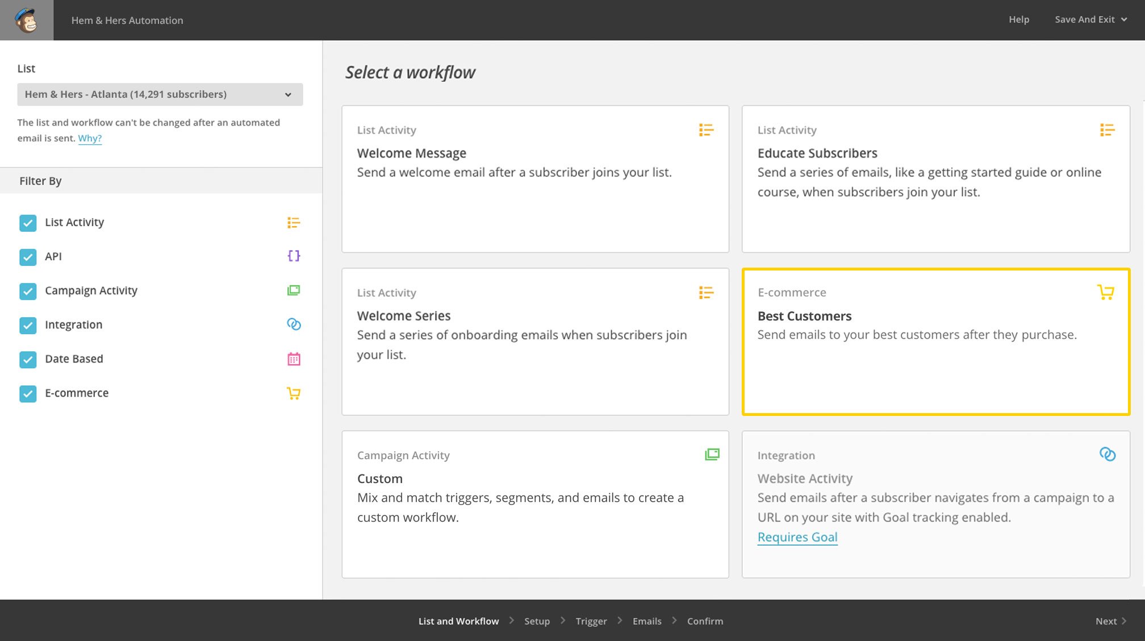Click the Best Customers cart icon
The width and height of the screenshot is (1145, 641).
coord(1106,292)
